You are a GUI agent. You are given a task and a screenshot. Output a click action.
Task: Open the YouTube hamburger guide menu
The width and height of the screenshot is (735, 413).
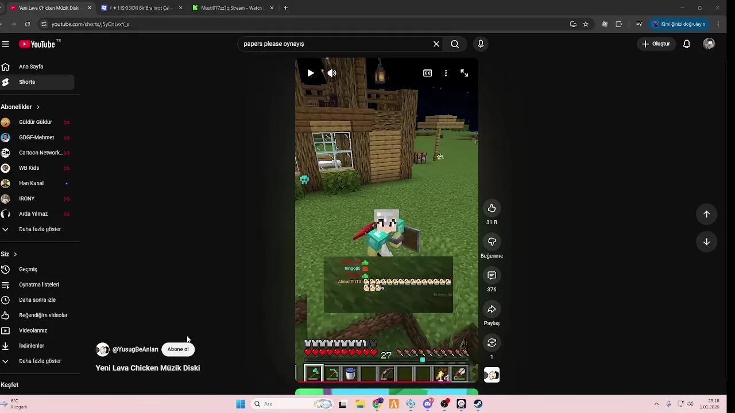[5, 44]
